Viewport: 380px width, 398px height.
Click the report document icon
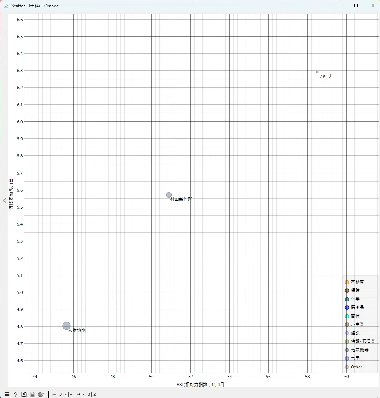(x=32, y=394)
